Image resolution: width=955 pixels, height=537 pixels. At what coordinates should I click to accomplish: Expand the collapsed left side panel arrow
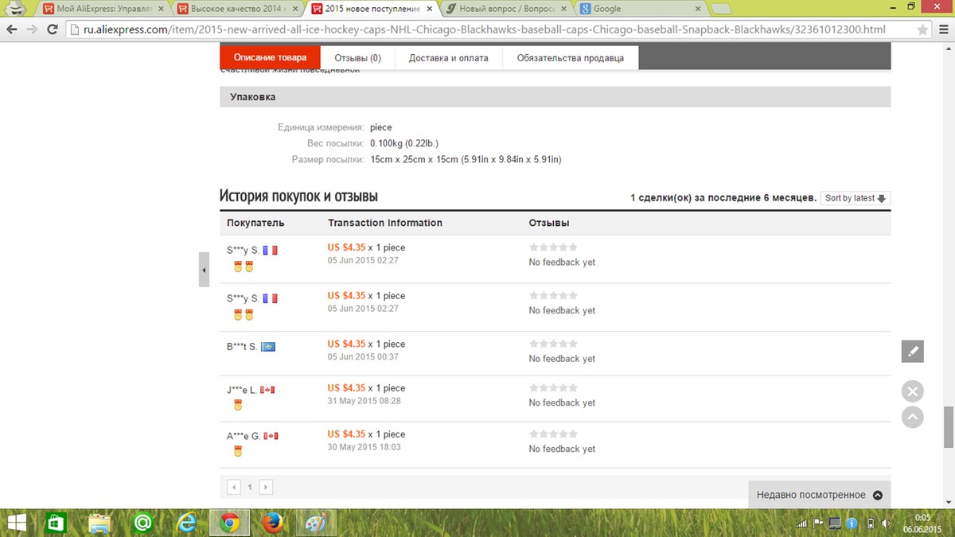click(204, 270)
